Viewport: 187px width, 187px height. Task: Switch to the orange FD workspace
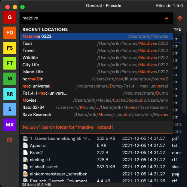(x=10, y=33)
